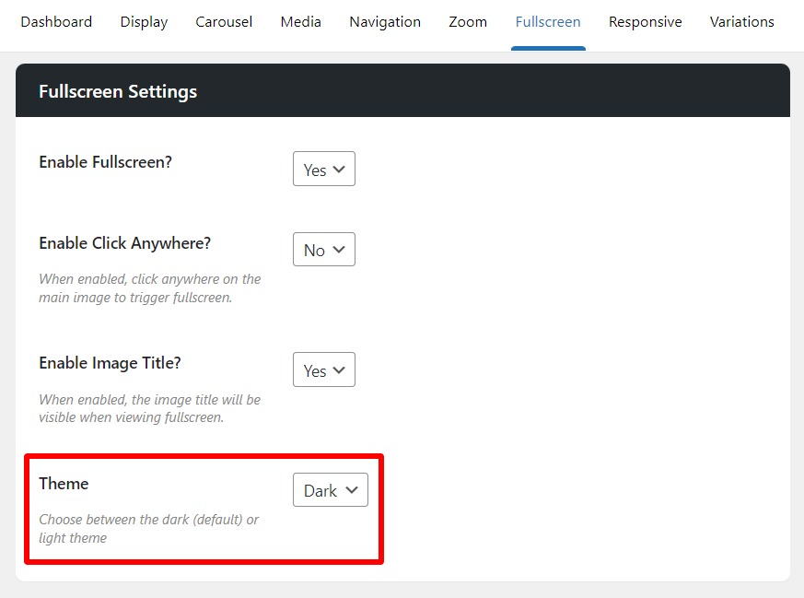Image resolution: width=804 pixels, height=598 pixels.
Task: Open the Enable Click Anywhere dropdown
Action: (x=324, y=250)
